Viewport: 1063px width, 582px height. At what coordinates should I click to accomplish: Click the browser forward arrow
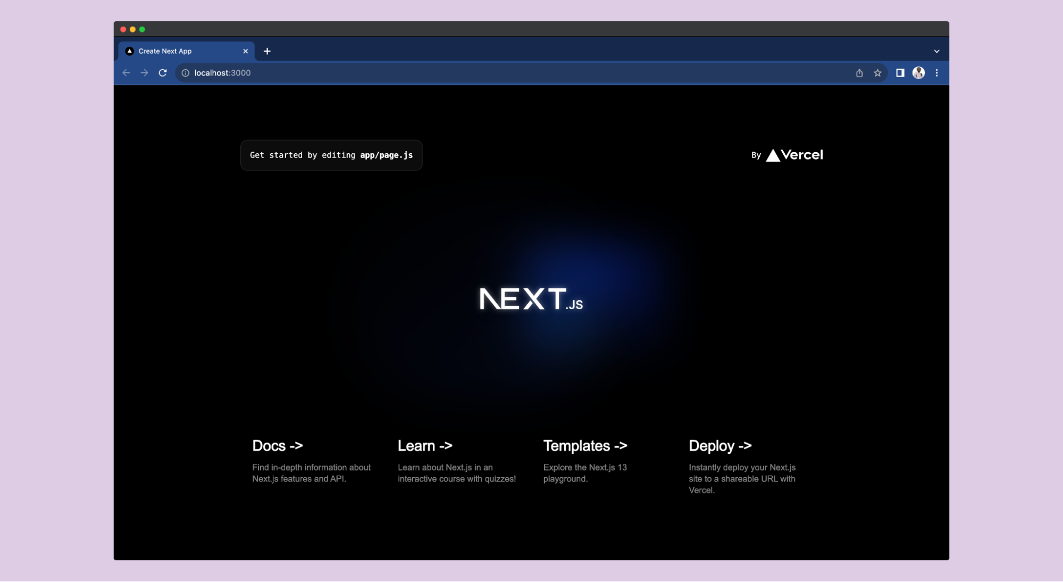[144, 73]
